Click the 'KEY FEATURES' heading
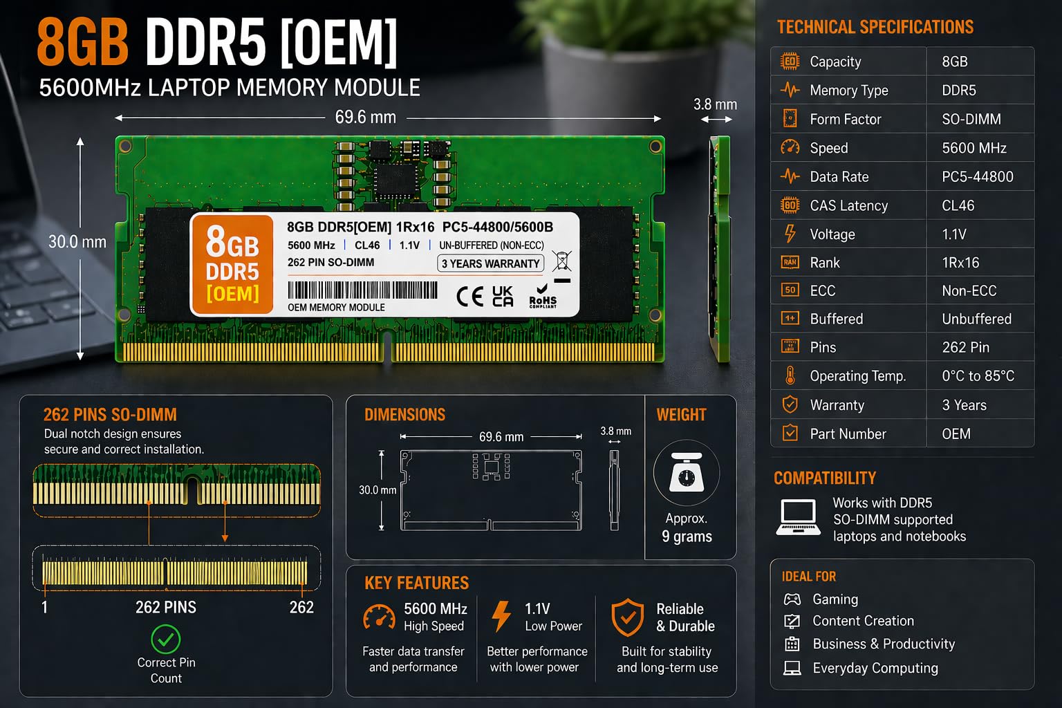The height and width of the screenshot is (708, 1062). [x=416, y=583]
